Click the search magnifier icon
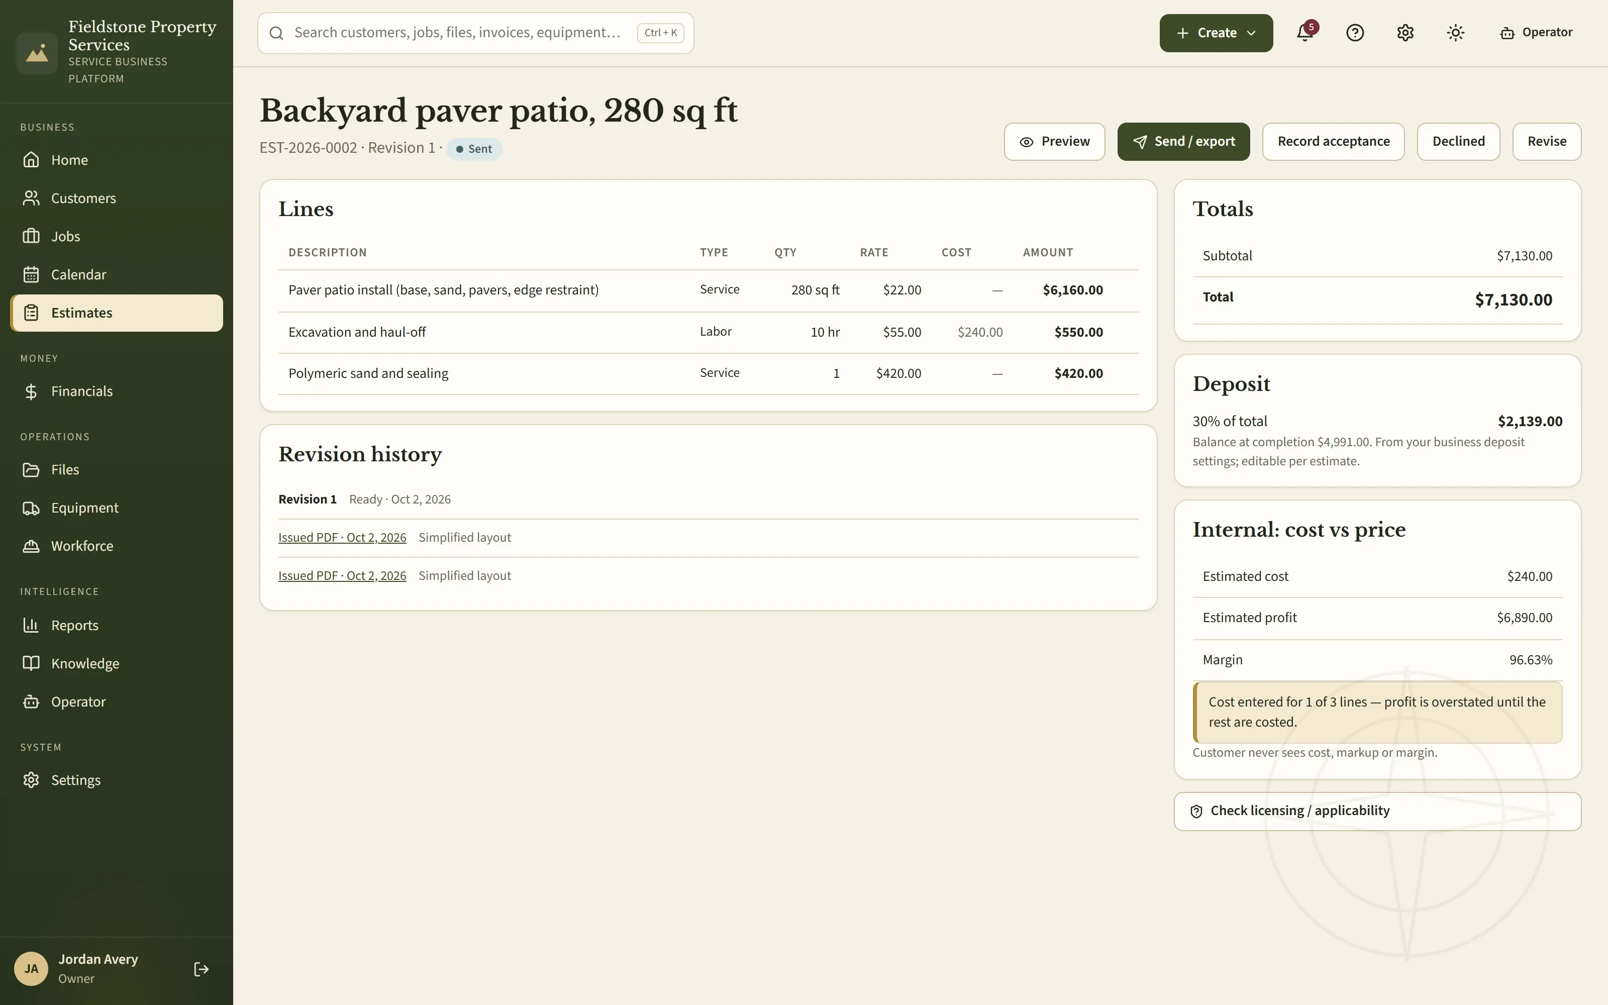The image size is (1608, 1005). [x=277, y=33]
